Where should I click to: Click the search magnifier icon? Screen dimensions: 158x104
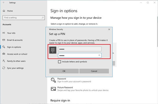43,18
